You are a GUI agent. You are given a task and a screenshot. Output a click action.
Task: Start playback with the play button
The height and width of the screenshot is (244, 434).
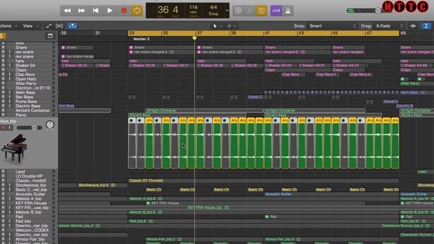[x=110, y=11]
